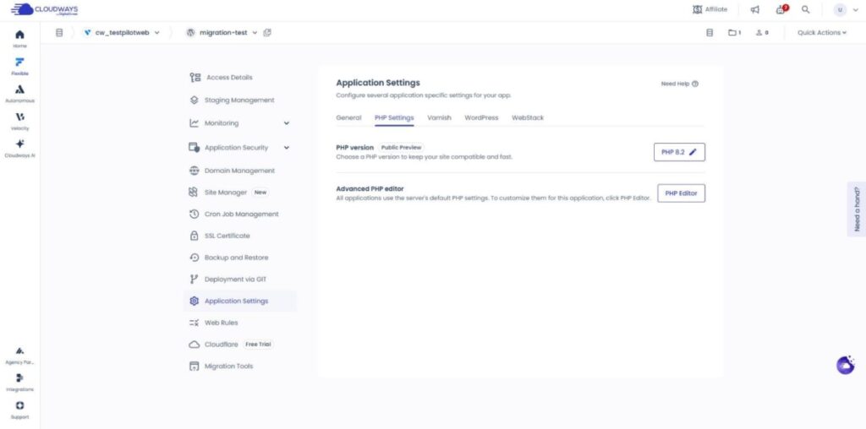866x429 pixels.
Task: Switch to the WordPress tab
Action: coord(481,117)
